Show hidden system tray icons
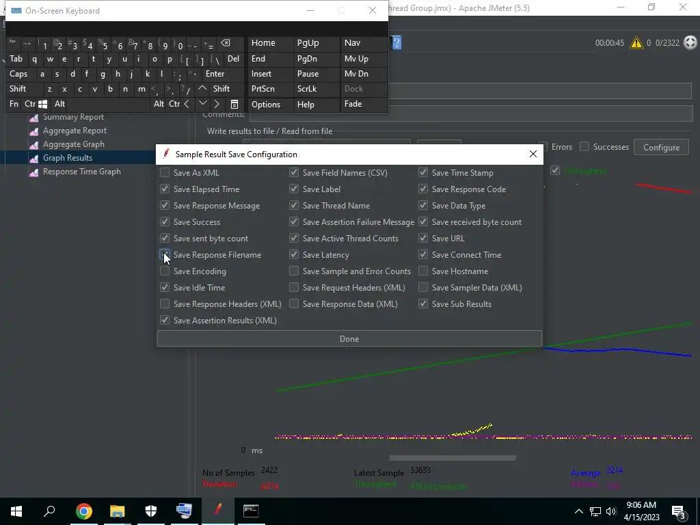This screenshot has width=700, height=525. click(578, 511)
